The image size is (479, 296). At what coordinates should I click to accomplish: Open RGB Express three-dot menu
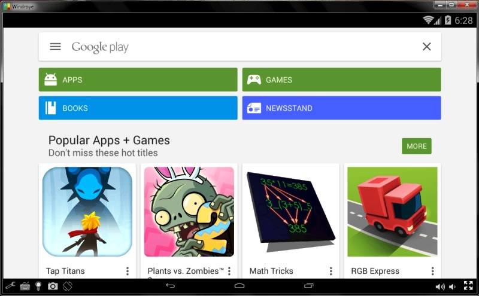pos(432,271)
